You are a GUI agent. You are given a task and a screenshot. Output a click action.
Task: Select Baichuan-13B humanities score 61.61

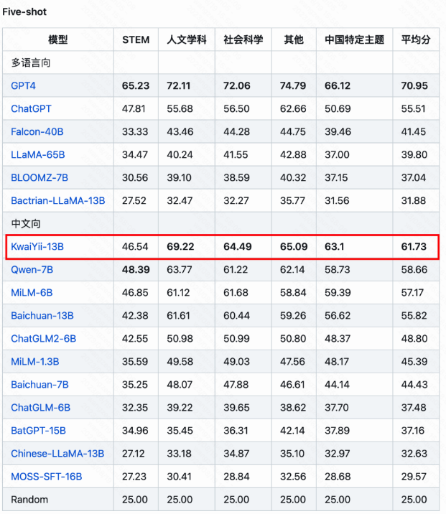(x=178, y=315)
